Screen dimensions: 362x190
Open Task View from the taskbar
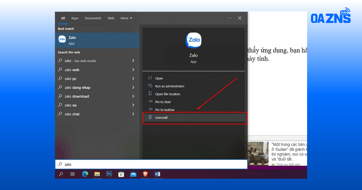(x=72, y=174)
